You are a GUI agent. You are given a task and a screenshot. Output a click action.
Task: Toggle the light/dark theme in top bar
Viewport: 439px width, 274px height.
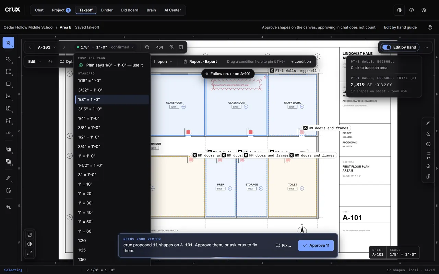pyautogui.click(x=399, y=10)
